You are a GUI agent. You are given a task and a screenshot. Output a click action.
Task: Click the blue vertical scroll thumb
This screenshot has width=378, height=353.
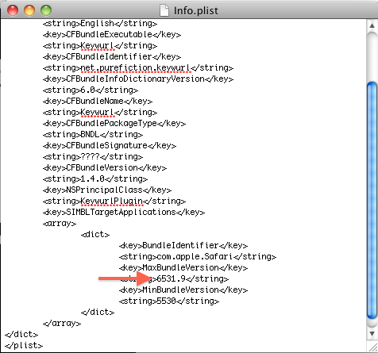tap(372, 201)
